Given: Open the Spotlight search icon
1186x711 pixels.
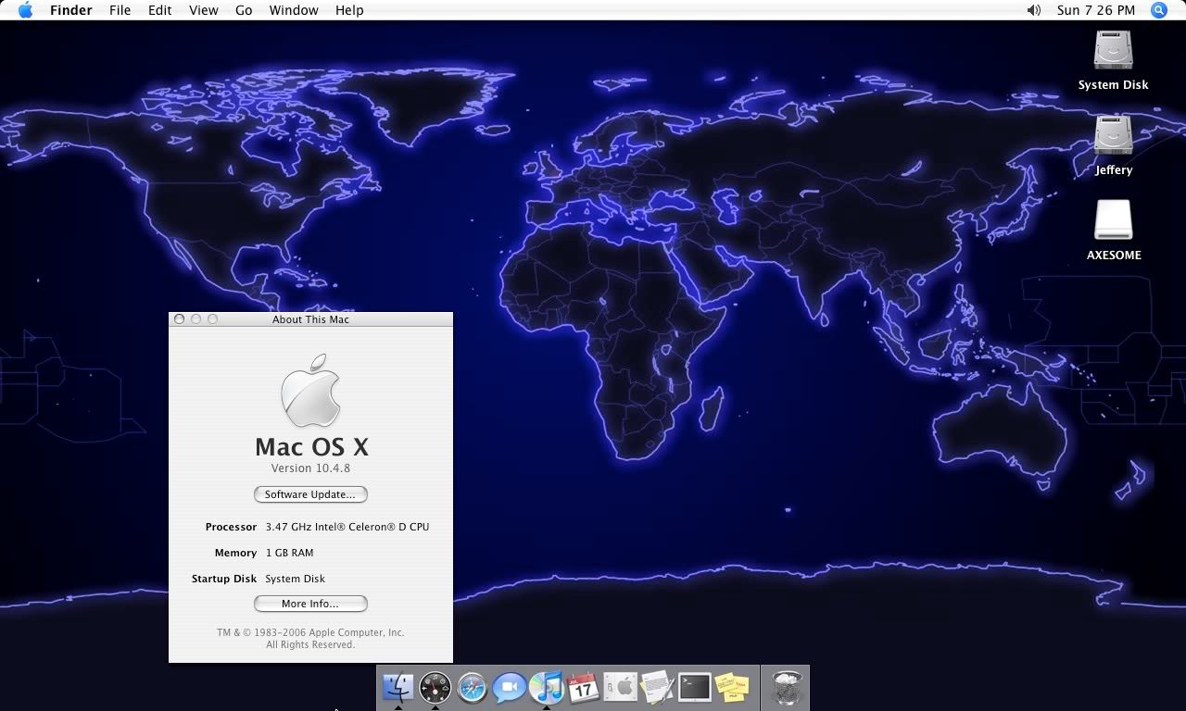Looking at the screenshot, I should point(1159,10).
